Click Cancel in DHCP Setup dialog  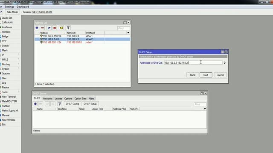(220, 75)
